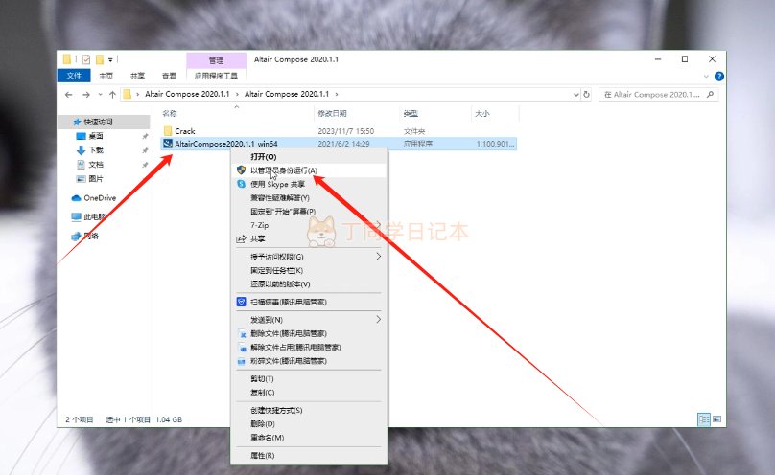775x475 pixels.
Task: Click the 管理 contextual tab header
Action: pos(216,60)
